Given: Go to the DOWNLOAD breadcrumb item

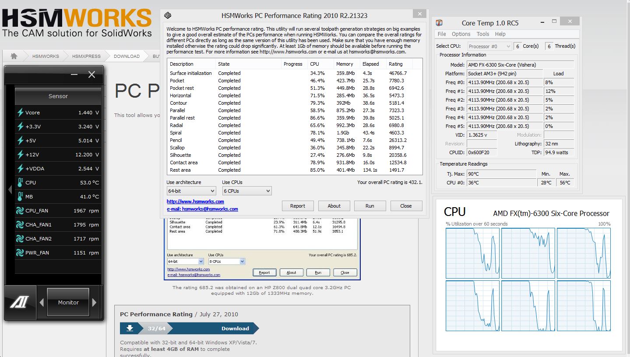Looking at the screenshot, I should 127,56.
